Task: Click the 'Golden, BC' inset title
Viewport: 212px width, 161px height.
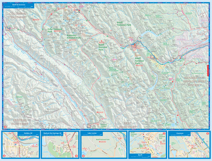Action: pyautogui.click(x=28, y=133)
